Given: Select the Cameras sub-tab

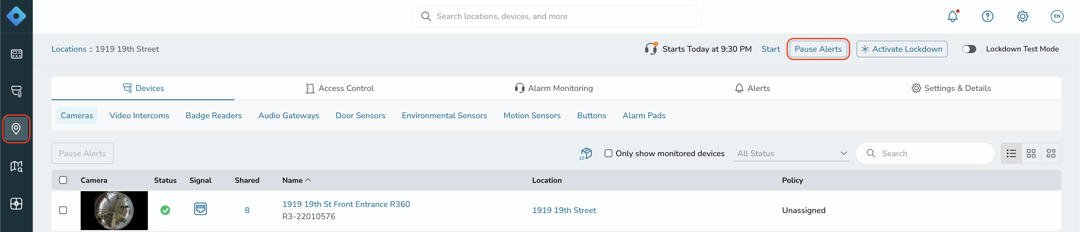Looking at the screenshot, I should [77, 116].
